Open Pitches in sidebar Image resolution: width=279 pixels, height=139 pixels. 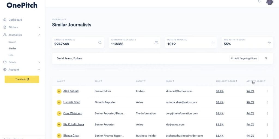click(13, 27)
